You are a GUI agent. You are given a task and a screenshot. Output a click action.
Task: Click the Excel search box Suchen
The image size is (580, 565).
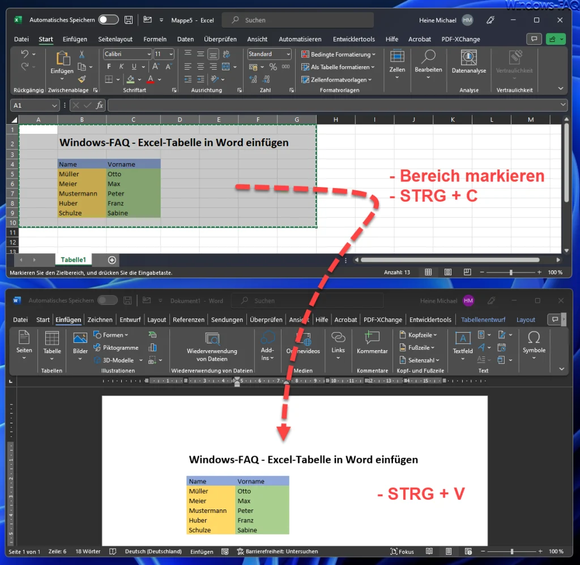point(297,20)
